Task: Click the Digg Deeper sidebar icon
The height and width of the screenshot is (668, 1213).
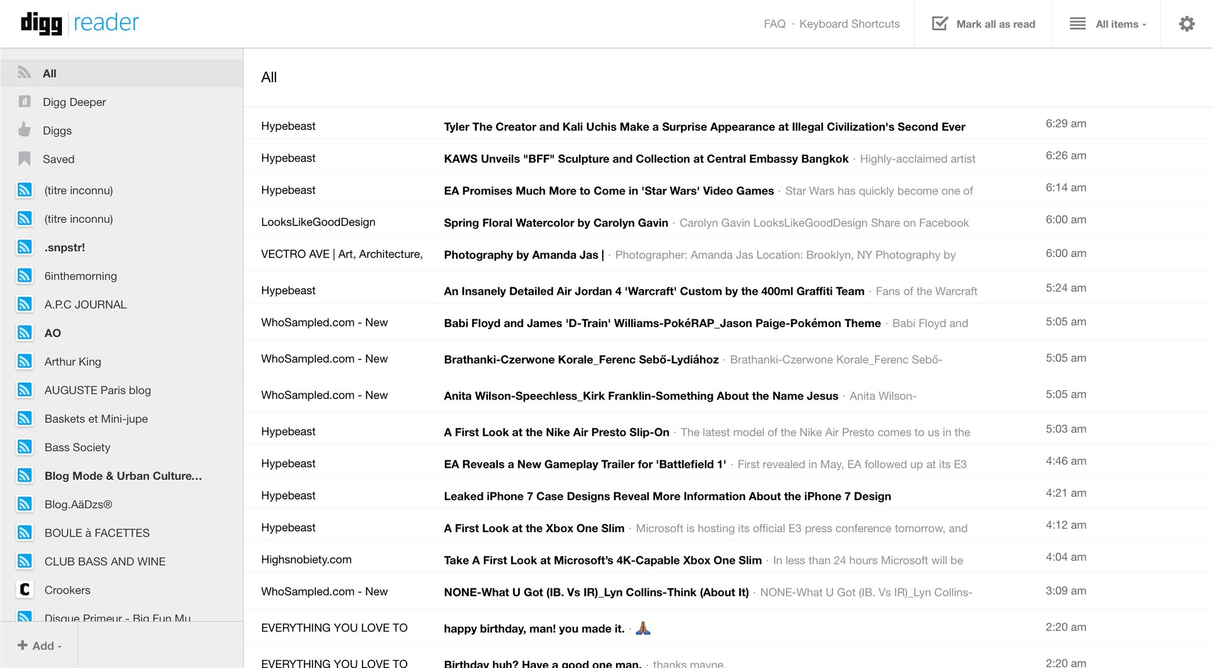Action: click(x=25, y=102)
